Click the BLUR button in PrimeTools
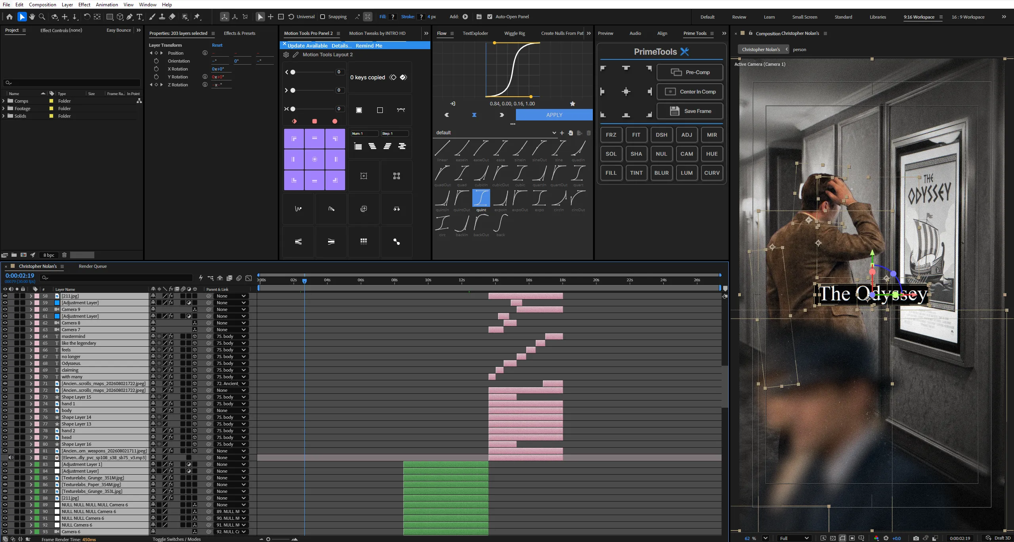The image size is (1014, 542). (x=661, y=173)
